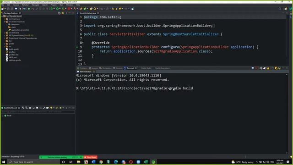Switch to the Gradle Executions tab
The image size is (293, 165).
[162, 68]
